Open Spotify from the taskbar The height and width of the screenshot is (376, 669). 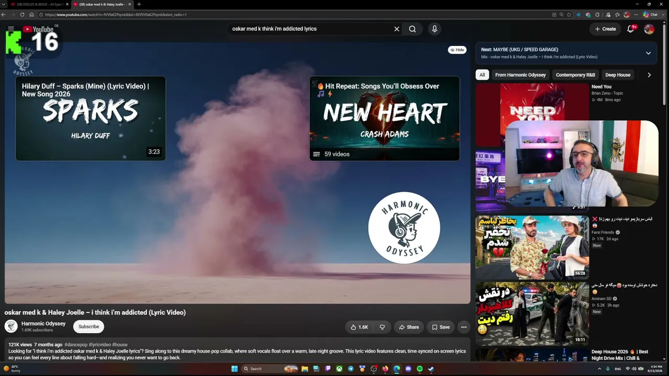pos(420,369)
